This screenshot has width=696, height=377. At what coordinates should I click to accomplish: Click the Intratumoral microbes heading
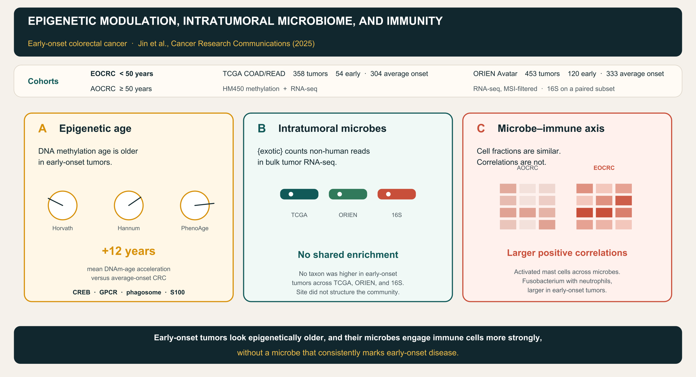tap(332, 129)
